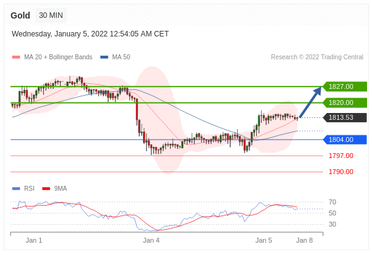Click the RSI 30 axis label
The image size is (372, 255).
click(x=332, y=224)
